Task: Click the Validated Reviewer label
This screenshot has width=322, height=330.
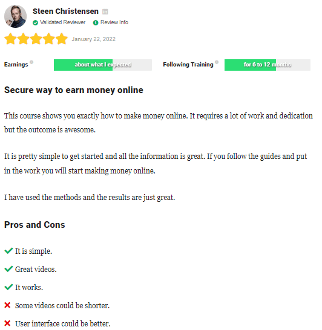Action: click(62, 22)
